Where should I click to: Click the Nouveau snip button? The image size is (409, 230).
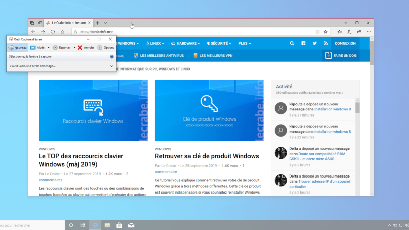click(17, 48)
